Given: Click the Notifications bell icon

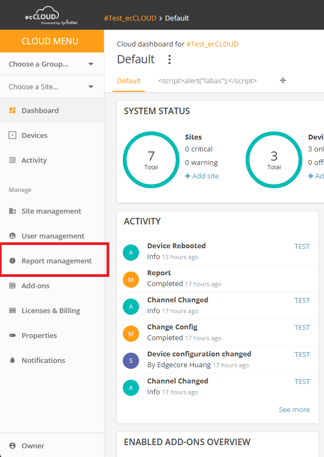Looking at the screenshot, I should point(14,360).
